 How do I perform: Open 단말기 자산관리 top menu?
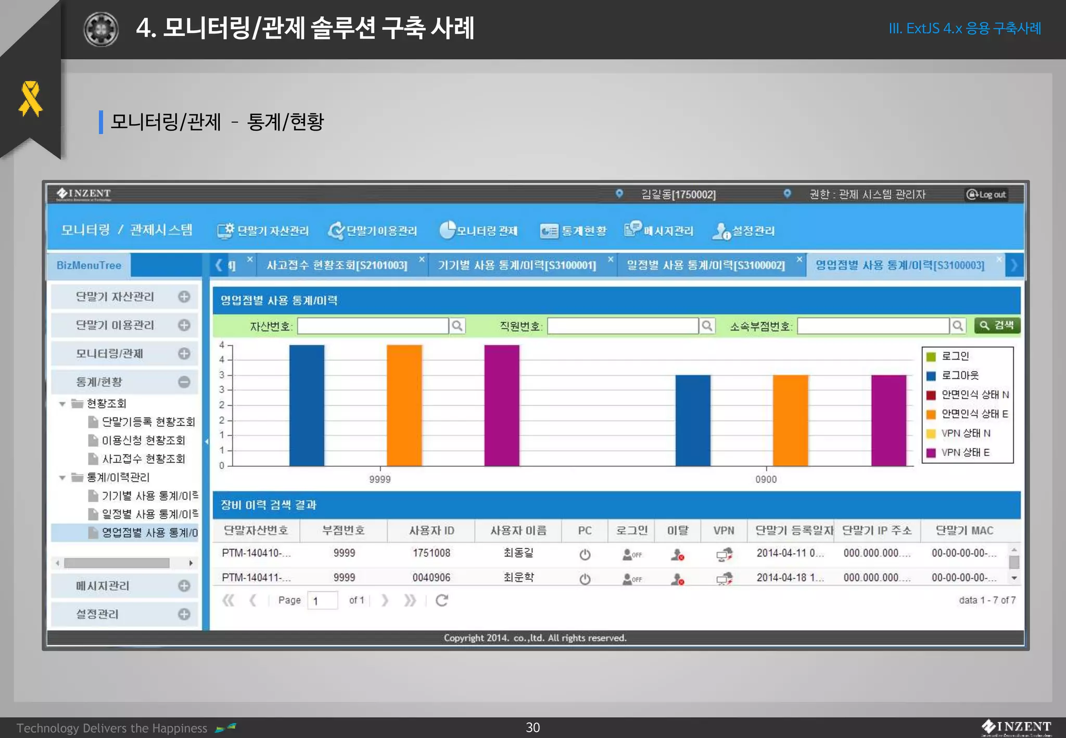[x=263, y=231]
